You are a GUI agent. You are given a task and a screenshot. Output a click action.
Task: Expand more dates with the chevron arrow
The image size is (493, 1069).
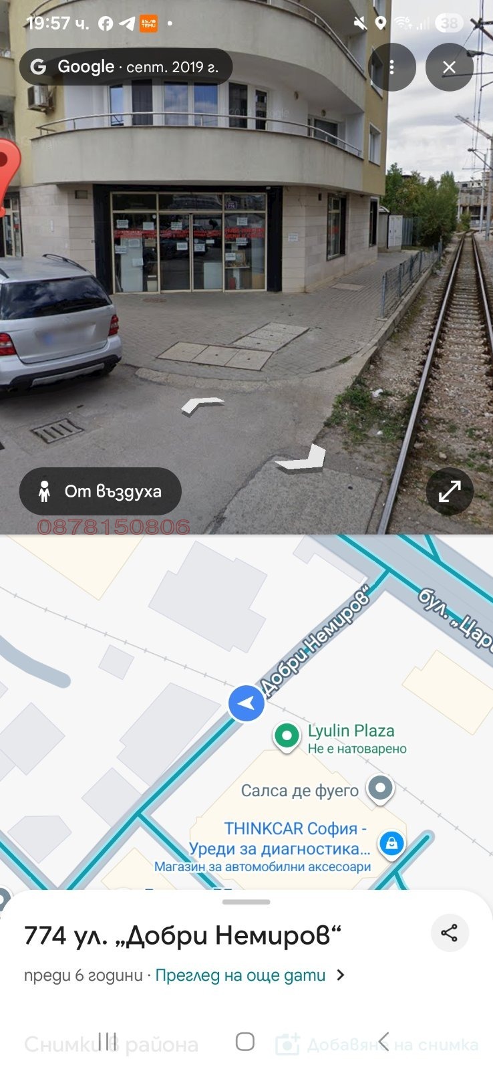pyautogui.click(x=341, y=975)
